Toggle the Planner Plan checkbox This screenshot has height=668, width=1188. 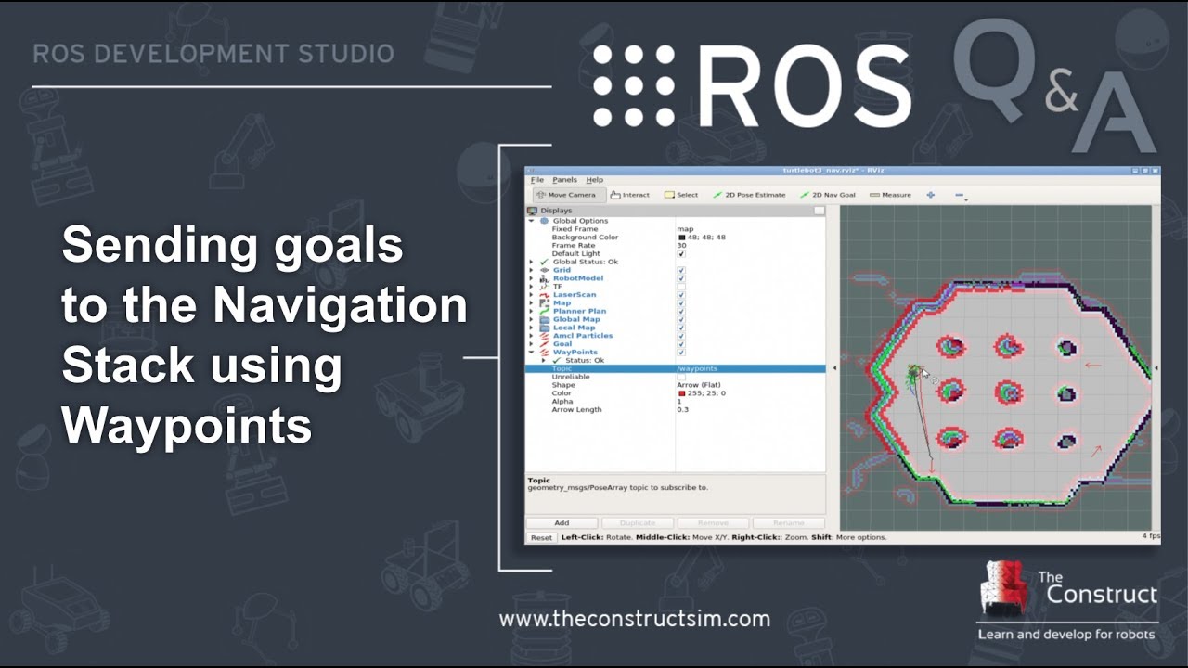coord(681,311)
